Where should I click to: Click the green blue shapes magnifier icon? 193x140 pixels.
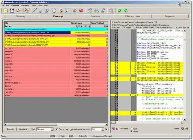(x=96, y=11)
